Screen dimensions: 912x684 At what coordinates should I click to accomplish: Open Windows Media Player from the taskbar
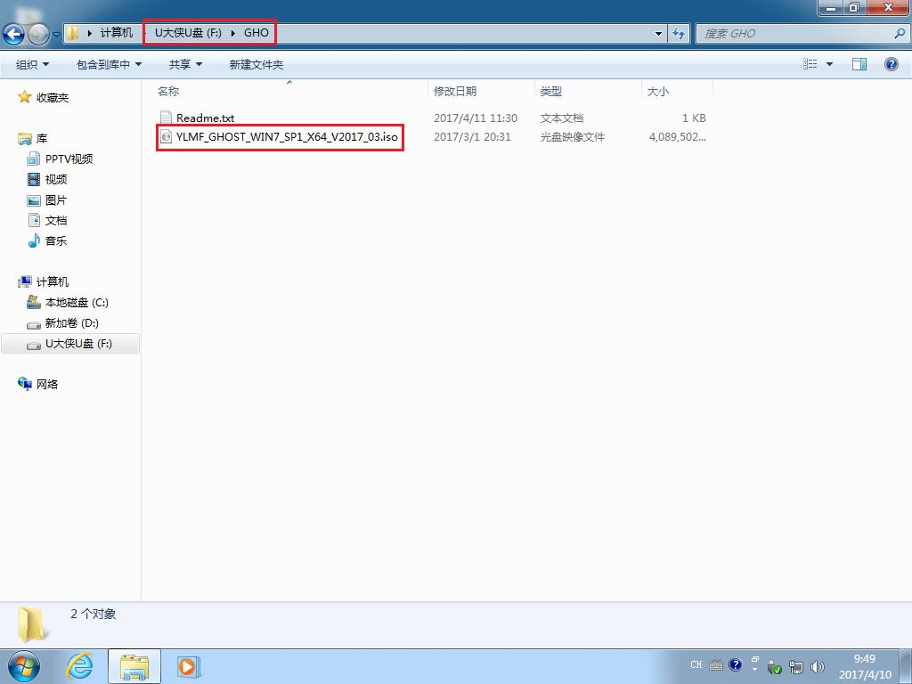[188, 665]
